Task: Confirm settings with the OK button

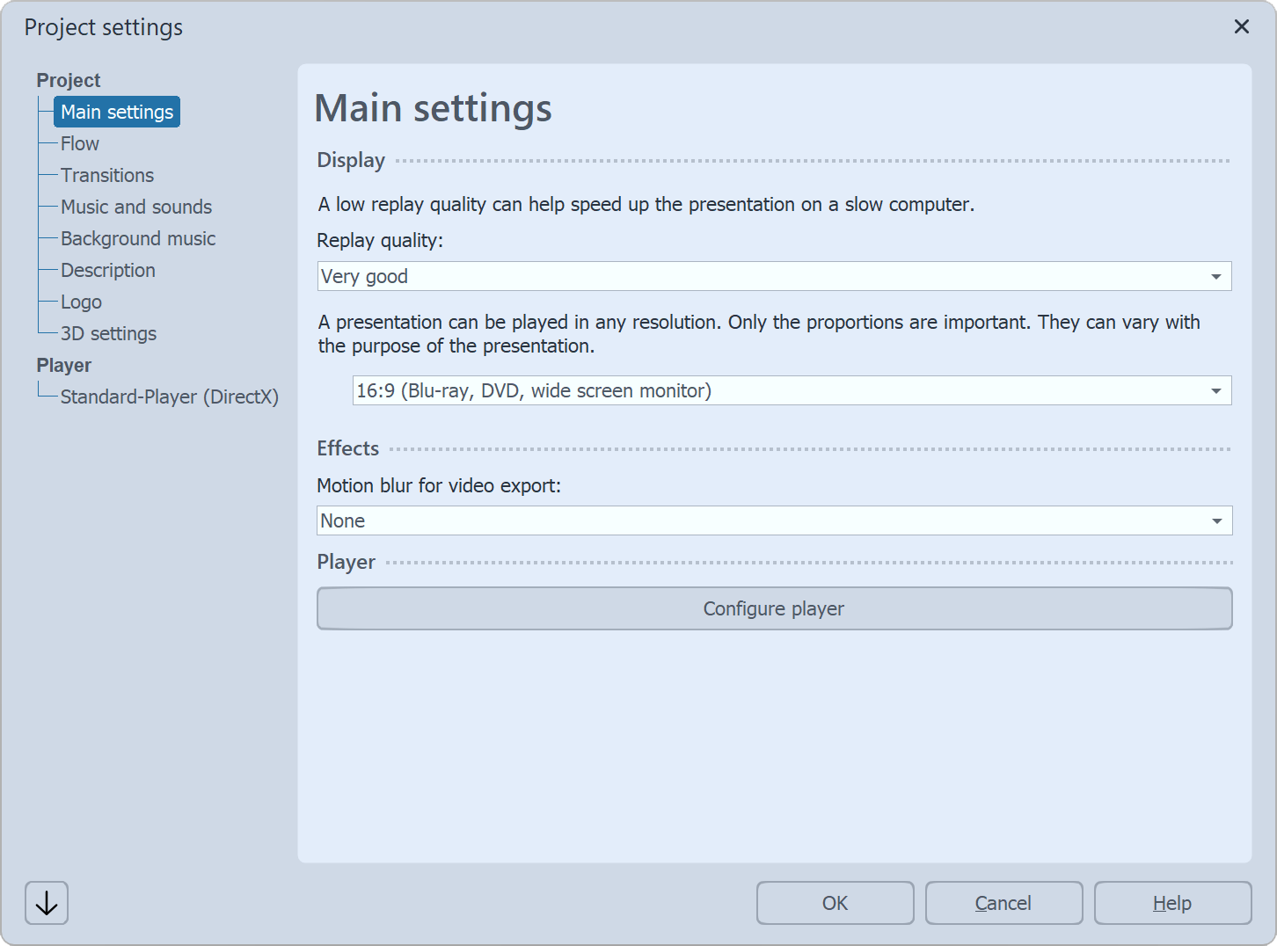Action: pyautogui.click(x=835, y=903)
